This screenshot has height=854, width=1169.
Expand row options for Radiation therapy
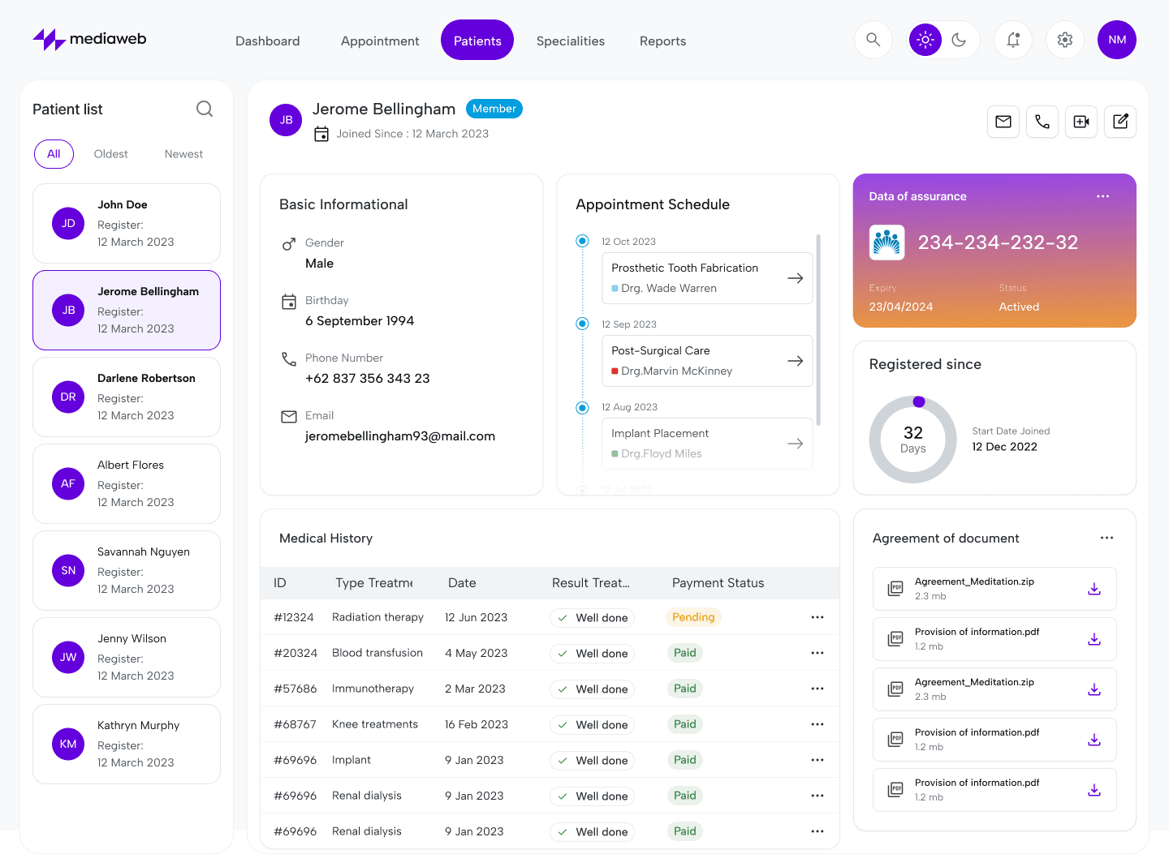tap(817, 617)
